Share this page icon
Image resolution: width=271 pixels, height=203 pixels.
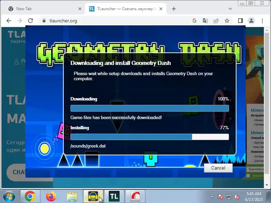[216, 21]
